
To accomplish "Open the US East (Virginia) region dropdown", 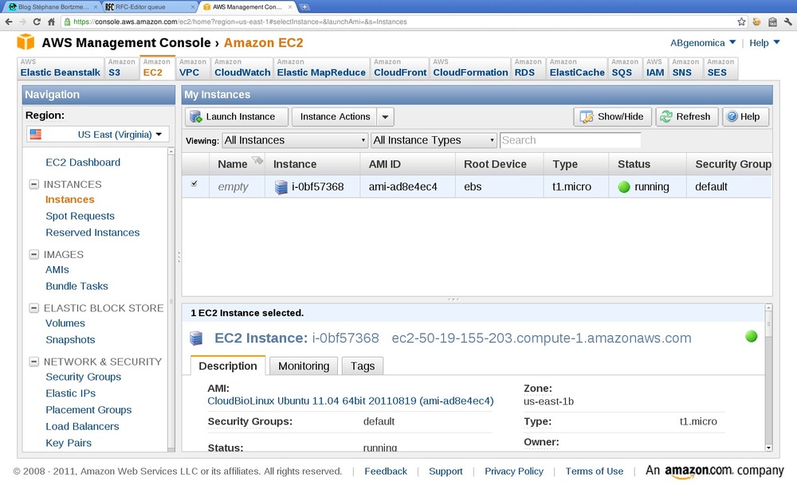I will (98, 134).
